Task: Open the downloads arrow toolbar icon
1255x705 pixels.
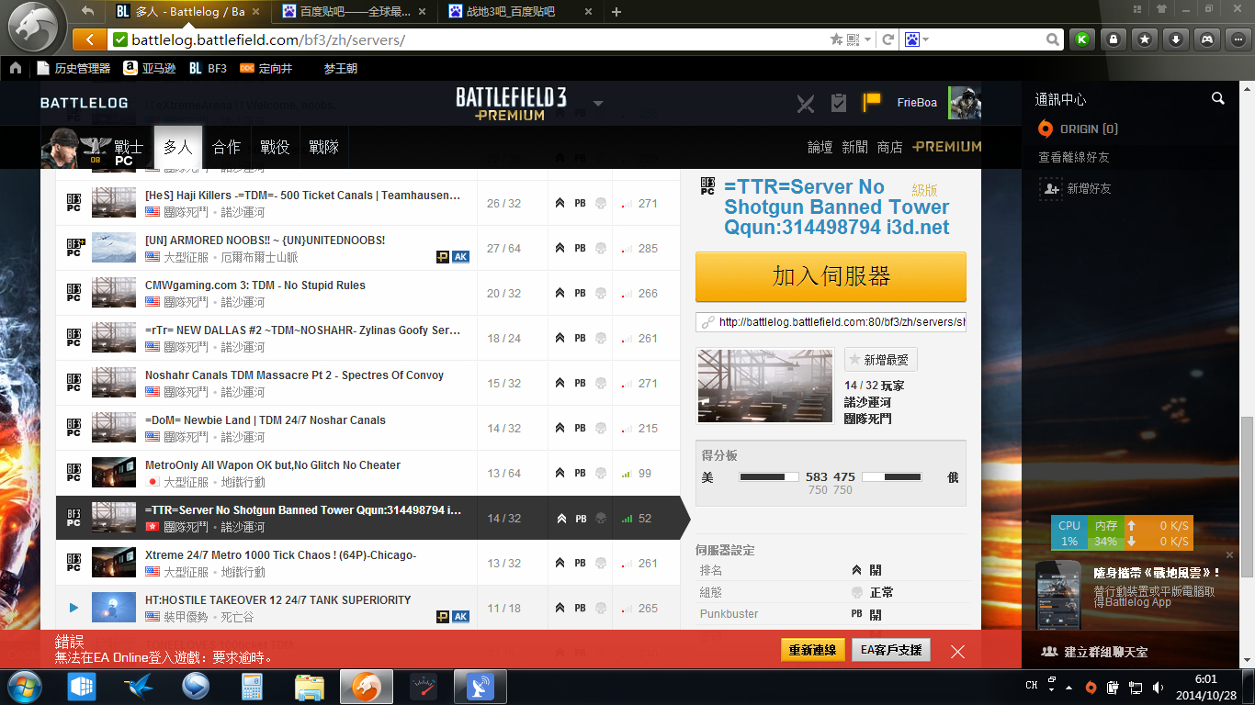Action: point(1176,39)
